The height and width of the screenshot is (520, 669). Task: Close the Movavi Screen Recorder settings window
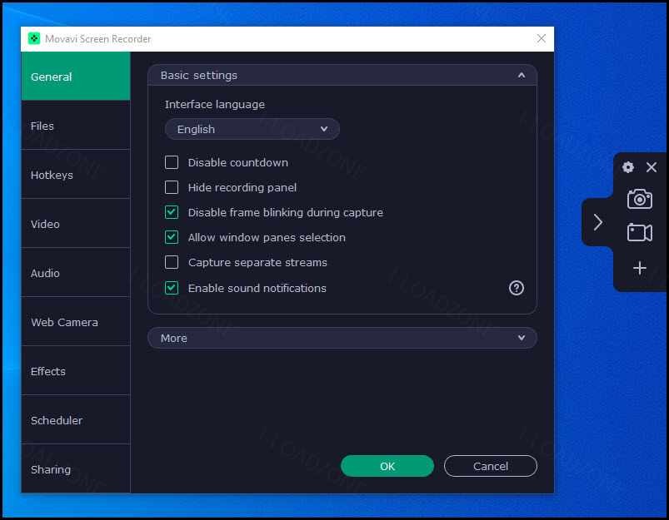click(x=542, y=38)
